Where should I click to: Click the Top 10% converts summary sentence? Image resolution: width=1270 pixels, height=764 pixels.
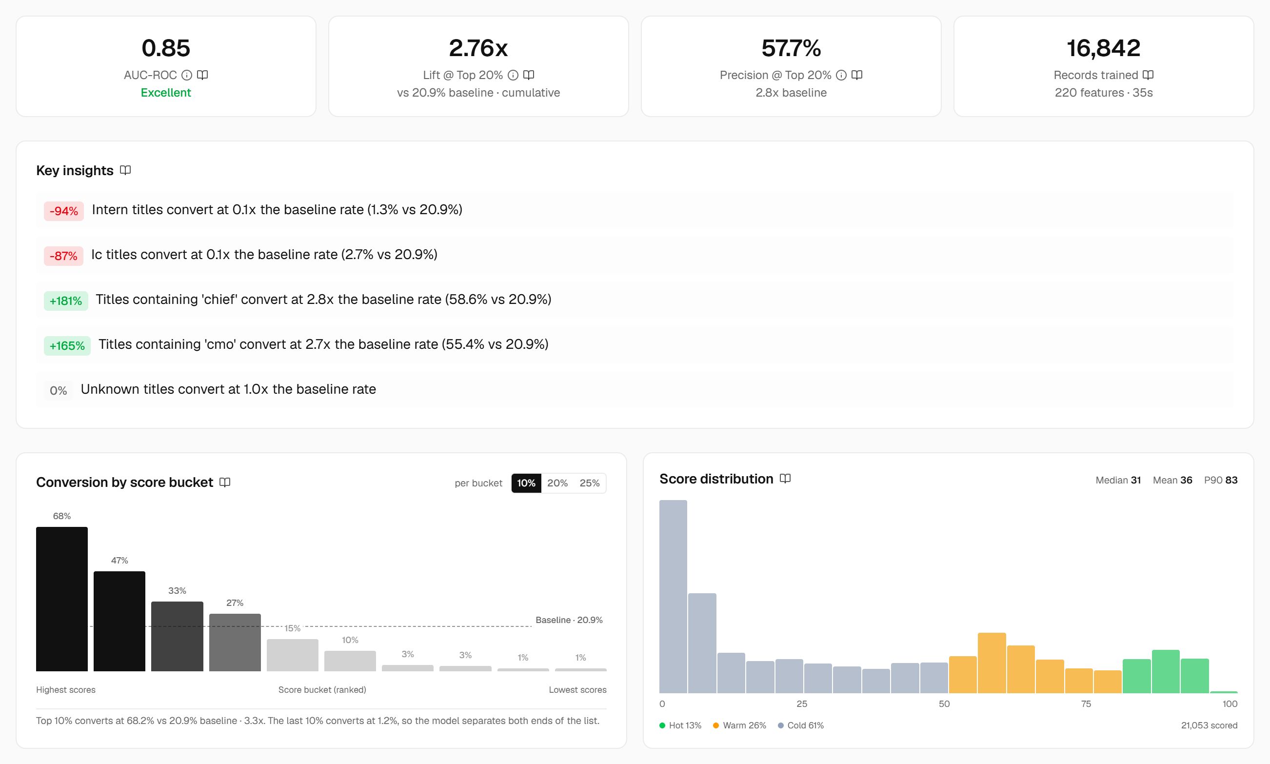coord(318,721)
